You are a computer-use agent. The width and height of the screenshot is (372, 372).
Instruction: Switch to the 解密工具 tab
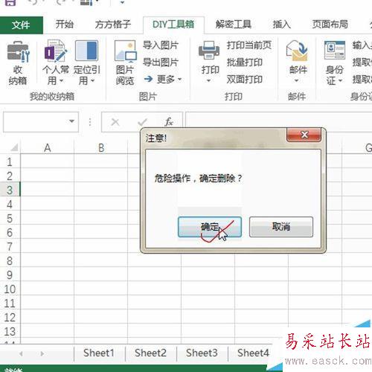point(234,25)
